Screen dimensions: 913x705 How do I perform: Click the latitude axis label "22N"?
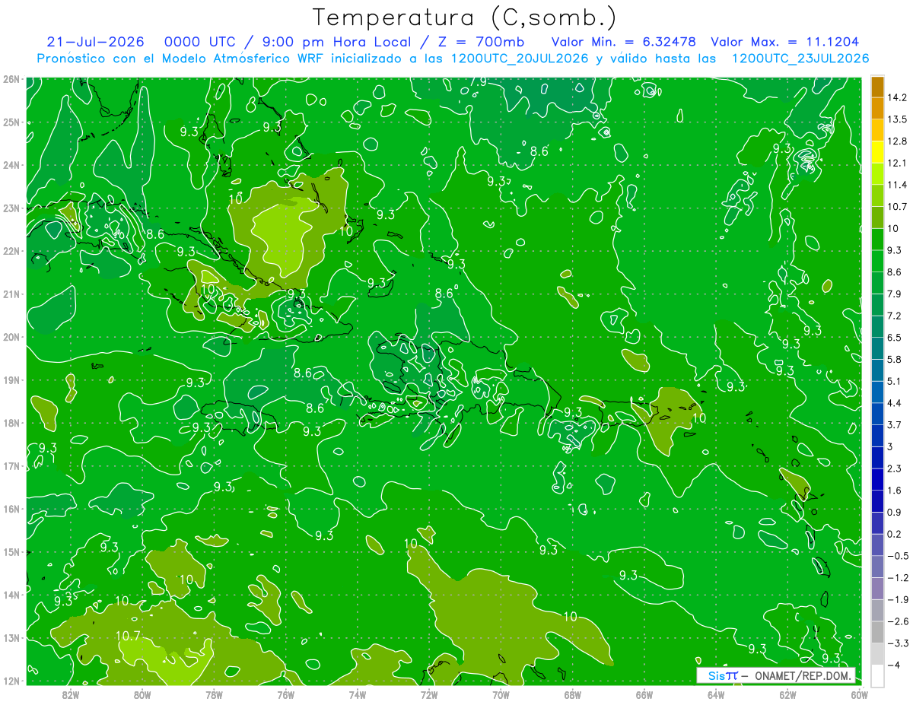pos(11,251)
